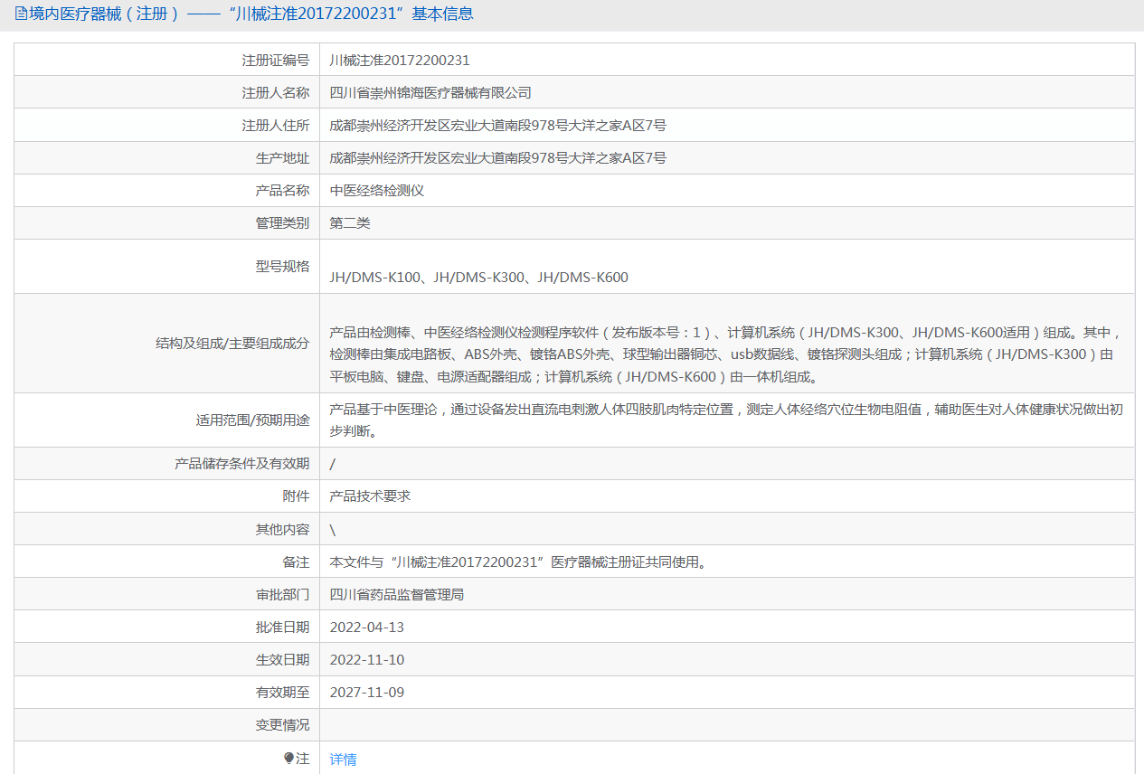This screenshot has width=1144, height=774.
Task: Select expiry date 2027-11-09
Action: (367, 692)
